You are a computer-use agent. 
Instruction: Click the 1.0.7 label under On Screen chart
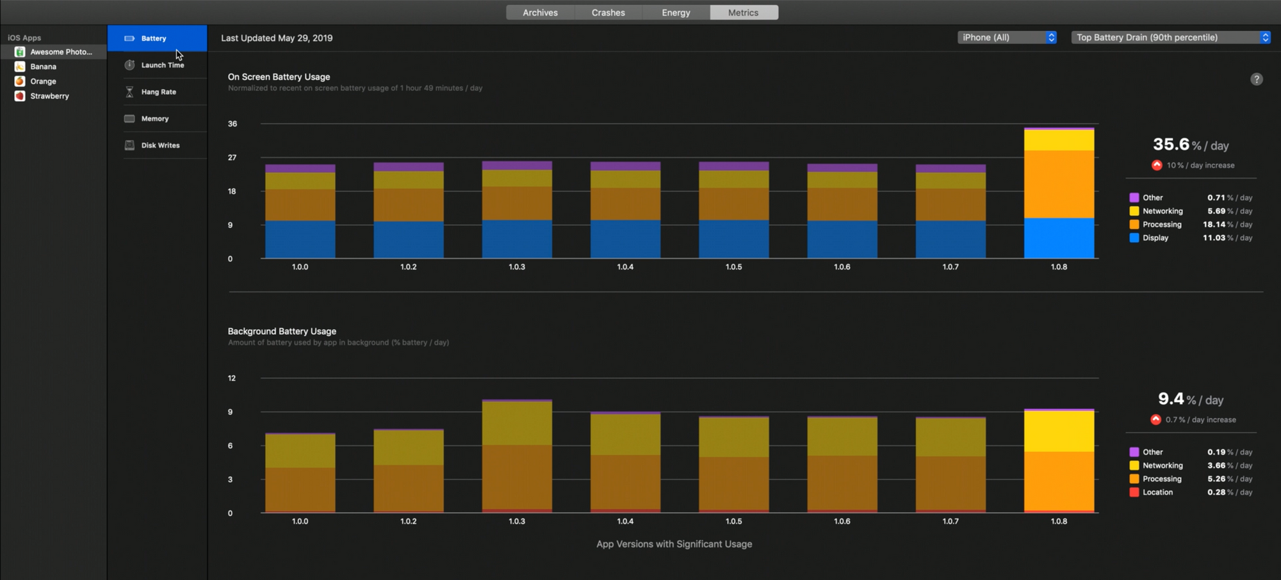point(951,267)
